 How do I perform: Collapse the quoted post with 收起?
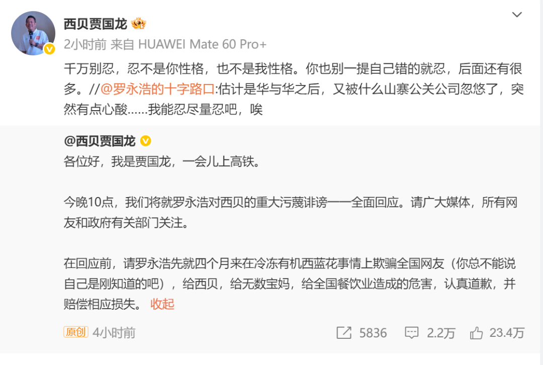pyautogui.click(x=162, y=304)
